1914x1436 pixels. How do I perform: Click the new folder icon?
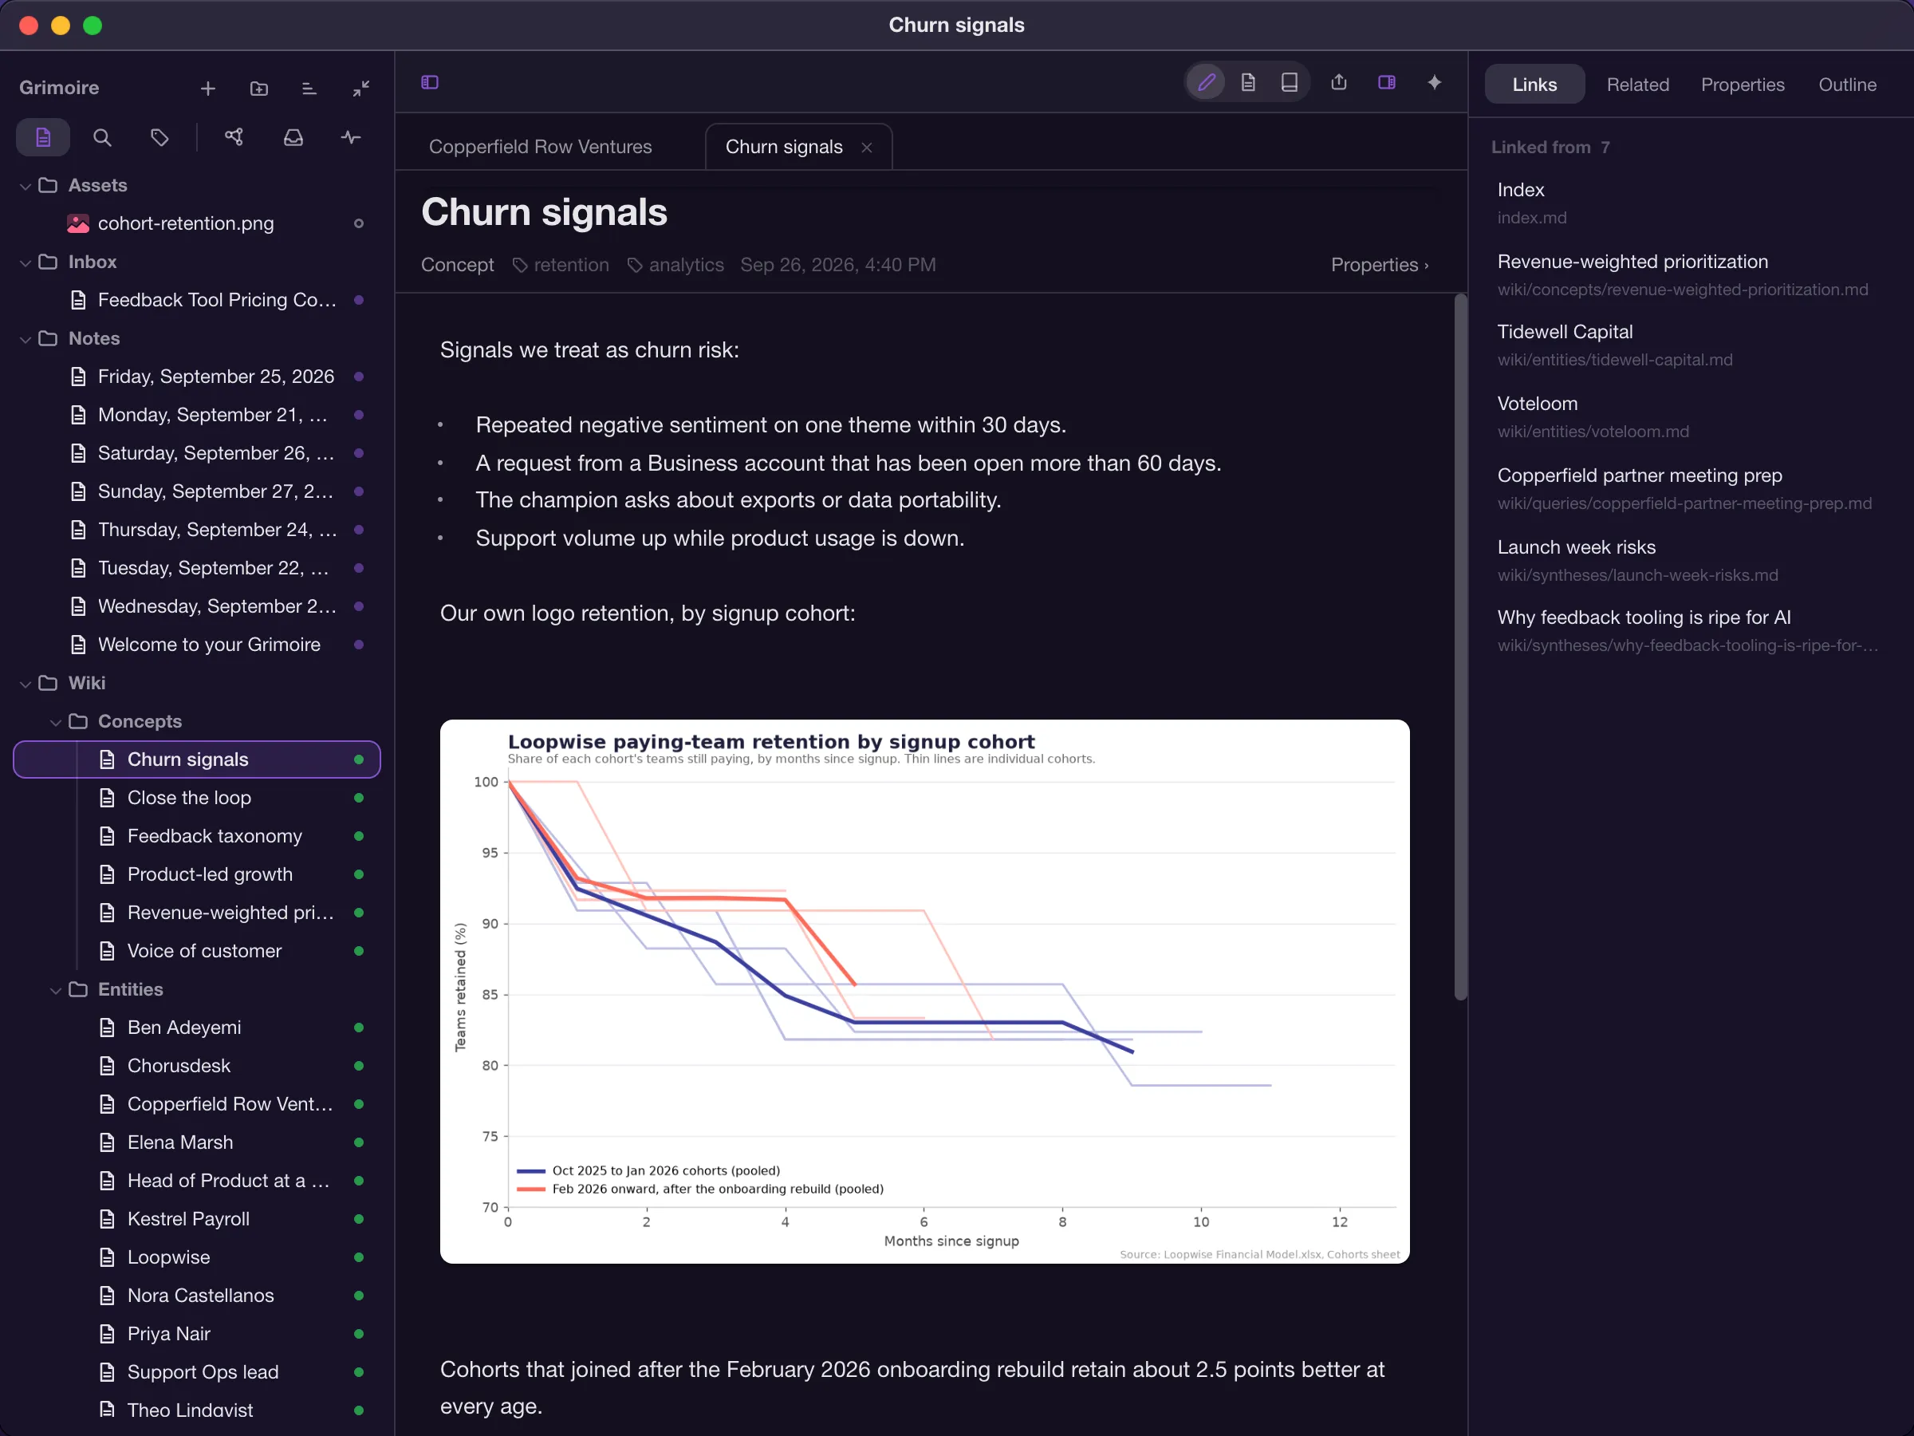click(x=258, y=89)
